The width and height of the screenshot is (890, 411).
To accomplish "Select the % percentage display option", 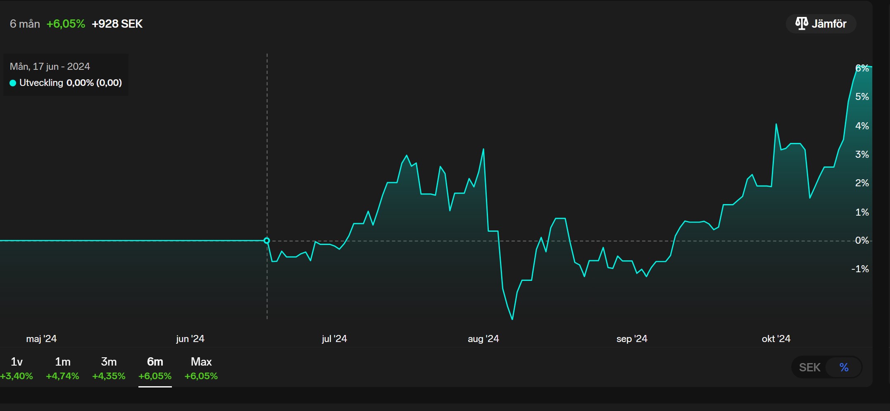I will click(x=844, y=367).
